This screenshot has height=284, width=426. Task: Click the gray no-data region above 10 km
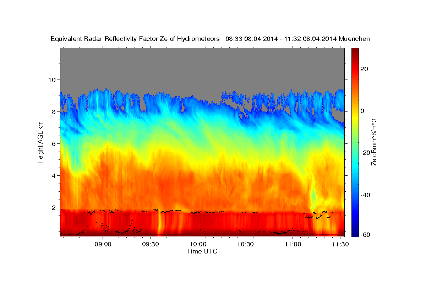click(x=202, y=64)
